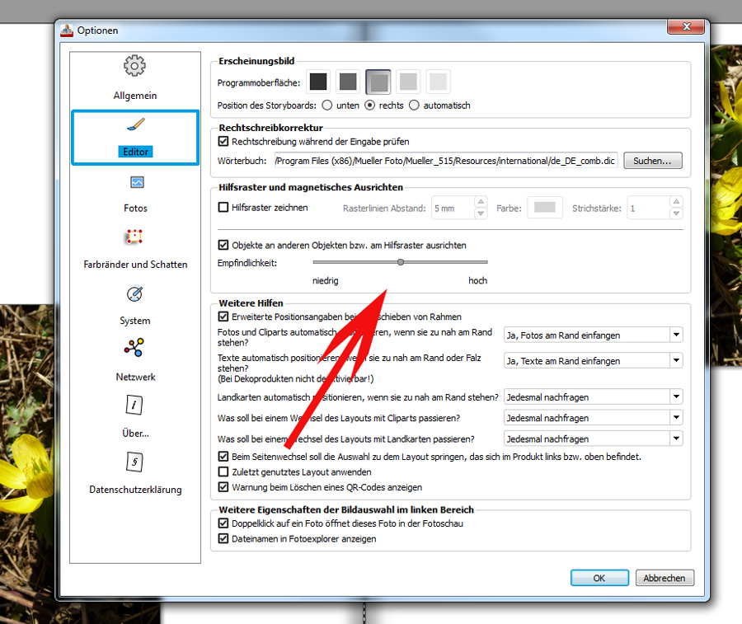The height and width of the screenshot is (624, 742).
Task: Toggle Objekte an anderen Objekten ausrichten
Action: point(223,245)
